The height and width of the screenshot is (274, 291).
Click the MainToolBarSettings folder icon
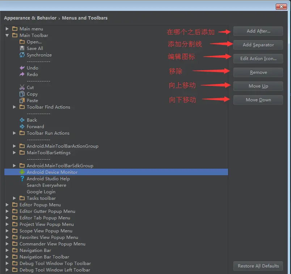[x=22, y=153]
